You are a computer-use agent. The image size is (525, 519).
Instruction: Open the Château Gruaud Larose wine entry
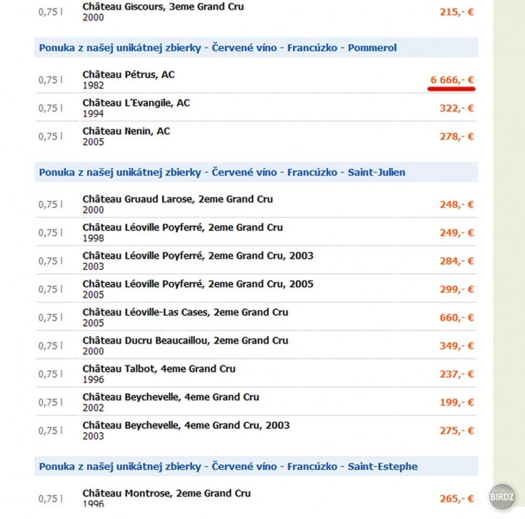tap(178, 199)
